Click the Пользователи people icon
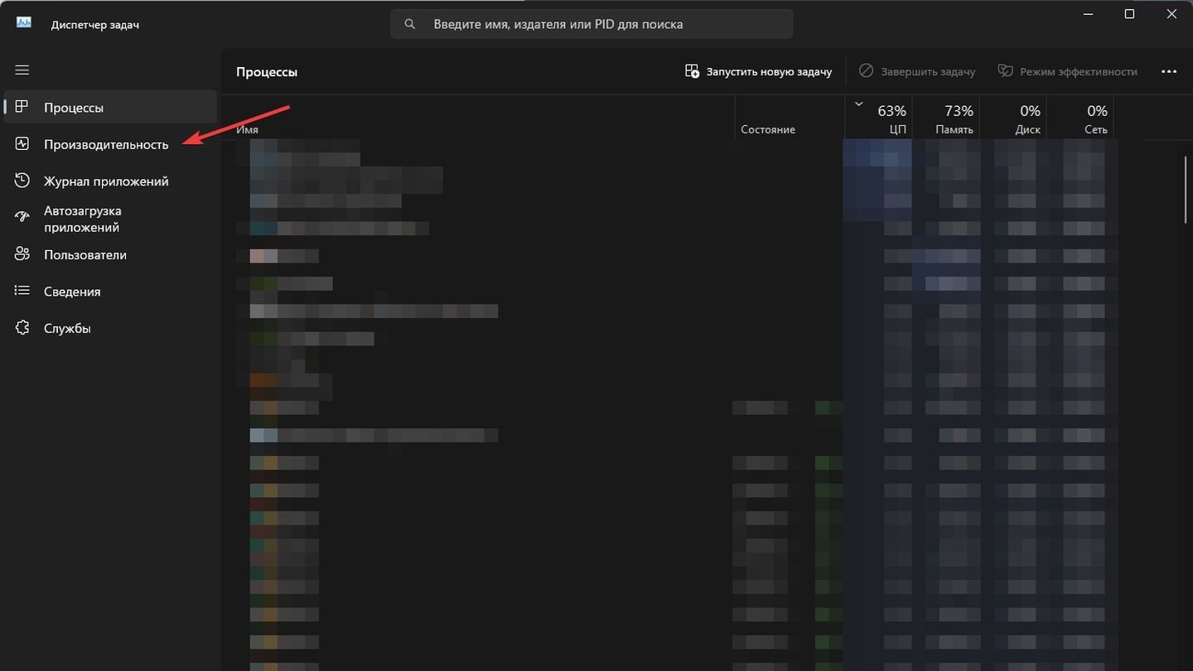The width and height of the screenshot is (1193, 671). [22, 254]
